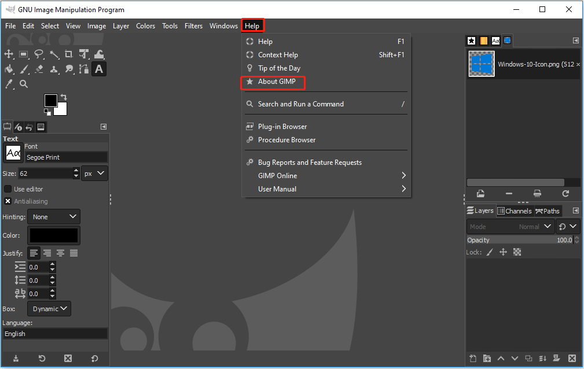The image size is (584, 369).
Task: Open the Layers dock tab configuration menu
Action: 576,211
